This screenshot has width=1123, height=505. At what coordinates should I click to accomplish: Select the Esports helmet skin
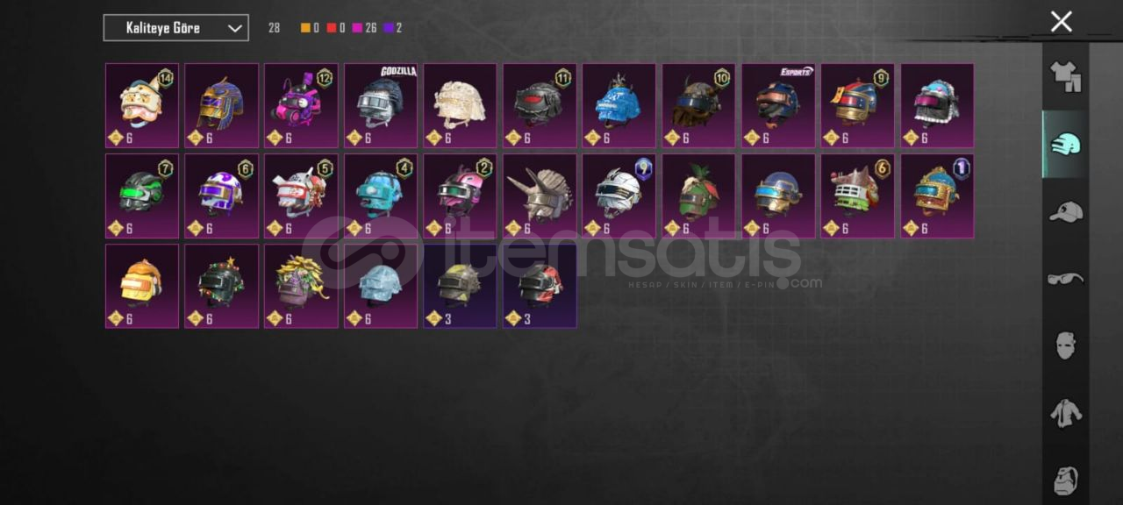778,105
